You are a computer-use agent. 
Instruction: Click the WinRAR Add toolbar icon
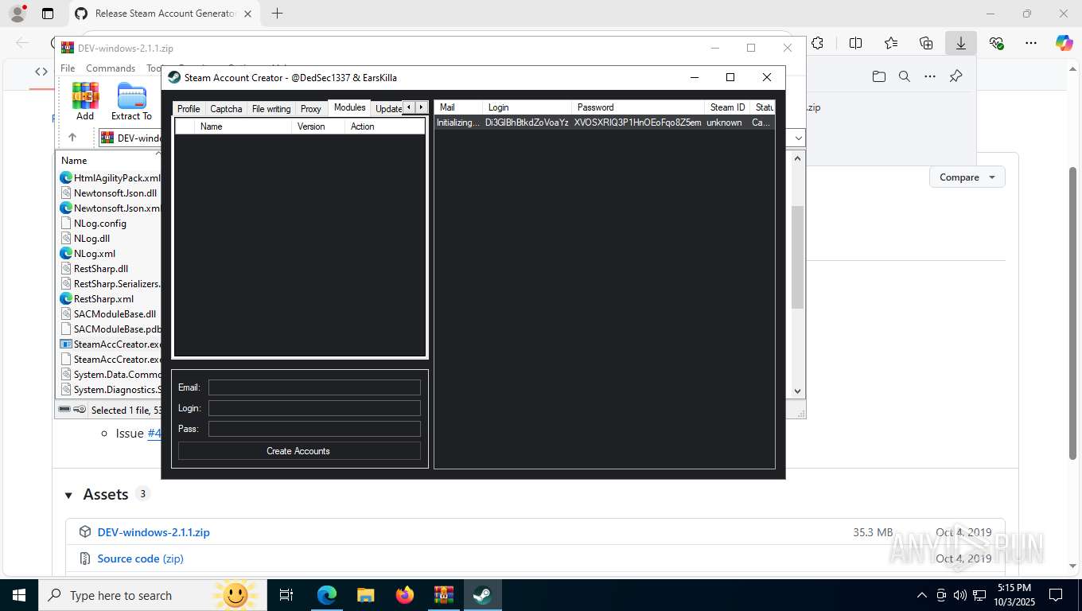click(85, 101)
